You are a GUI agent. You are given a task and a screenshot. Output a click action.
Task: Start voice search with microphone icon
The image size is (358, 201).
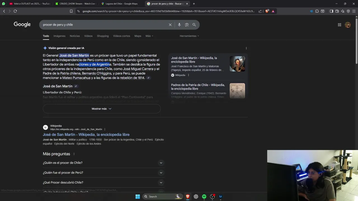[x=179, y=25]
